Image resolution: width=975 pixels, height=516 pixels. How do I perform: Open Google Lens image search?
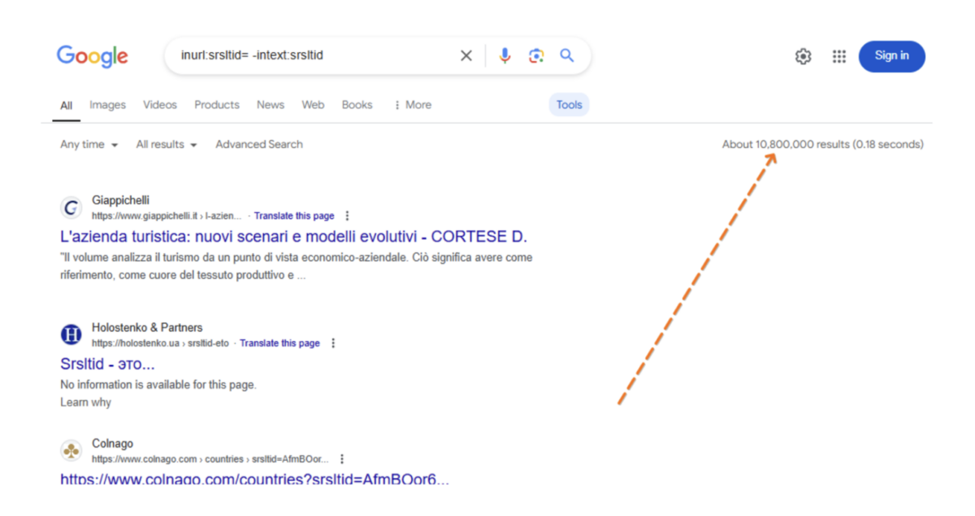point(535,55)
